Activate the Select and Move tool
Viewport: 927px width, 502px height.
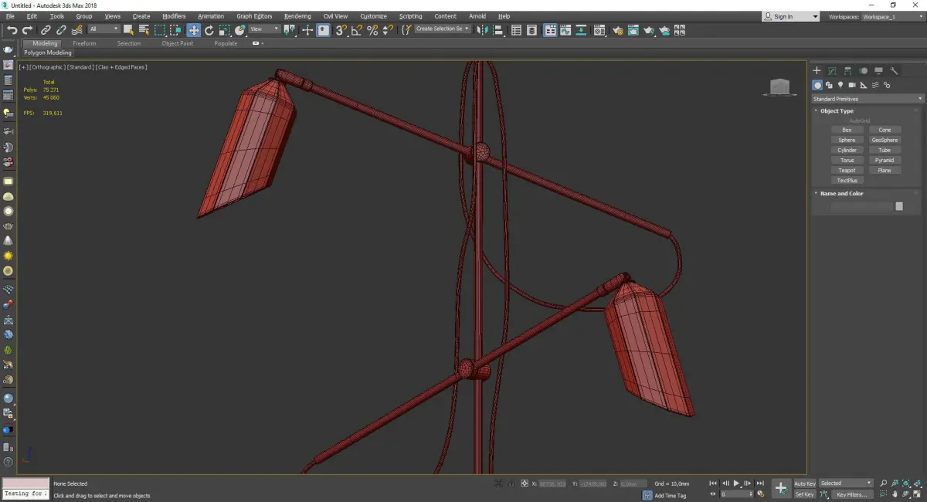click(x=193, y=30)
